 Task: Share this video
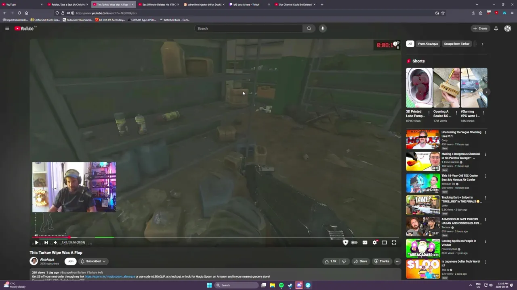pos(360,261)
